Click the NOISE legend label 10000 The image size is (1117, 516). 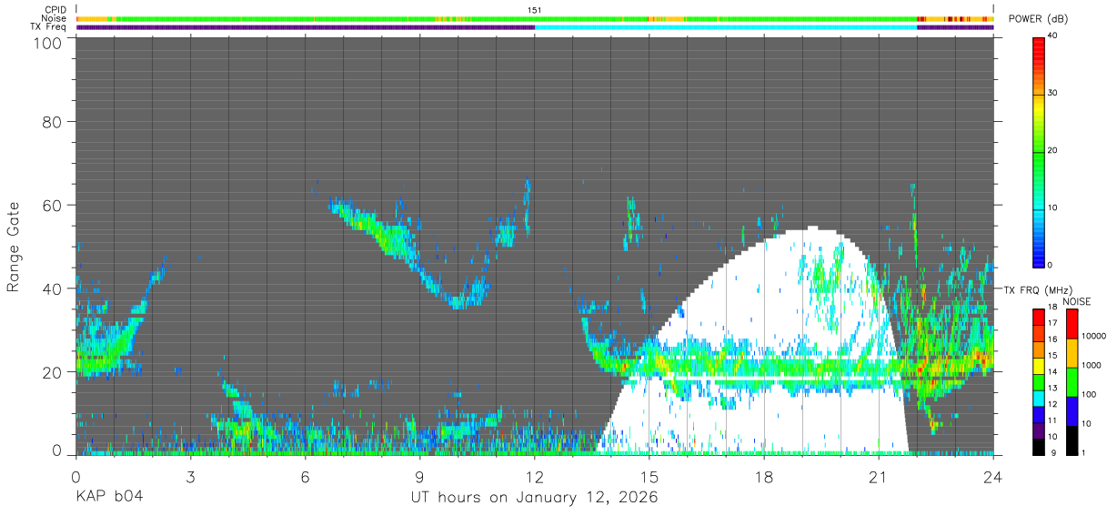(x=1093, y=336)
